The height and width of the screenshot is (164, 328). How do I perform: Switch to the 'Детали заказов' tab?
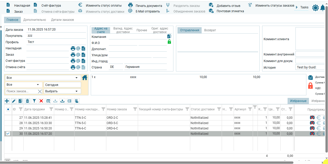[x=62, y=20]
